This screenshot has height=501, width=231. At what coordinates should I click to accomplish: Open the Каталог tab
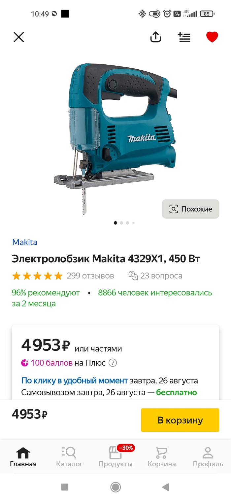tap(69, 457)
